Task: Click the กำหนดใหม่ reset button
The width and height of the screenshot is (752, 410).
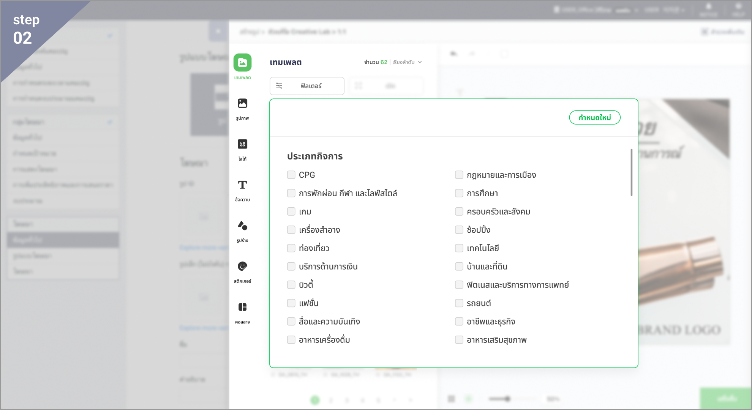Action: [594, 118]
